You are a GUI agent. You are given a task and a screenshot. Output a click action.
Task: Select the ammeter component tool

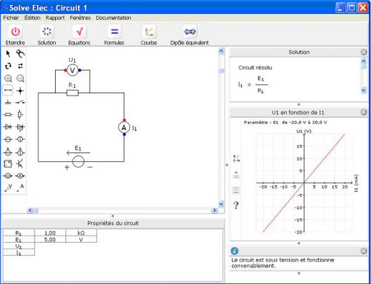[x=20, y=176]
